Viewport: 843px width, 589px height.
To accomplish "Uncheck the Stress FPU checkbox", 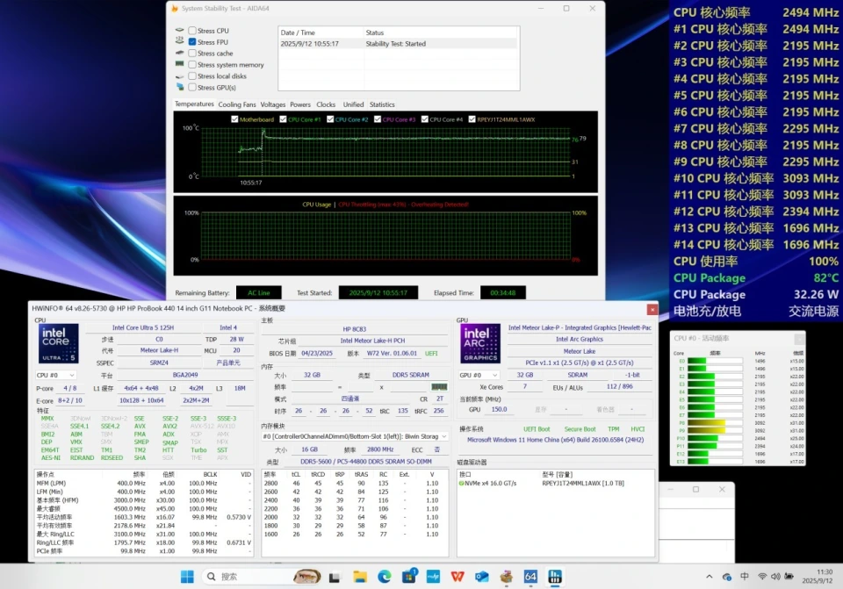I will point(192,42).
